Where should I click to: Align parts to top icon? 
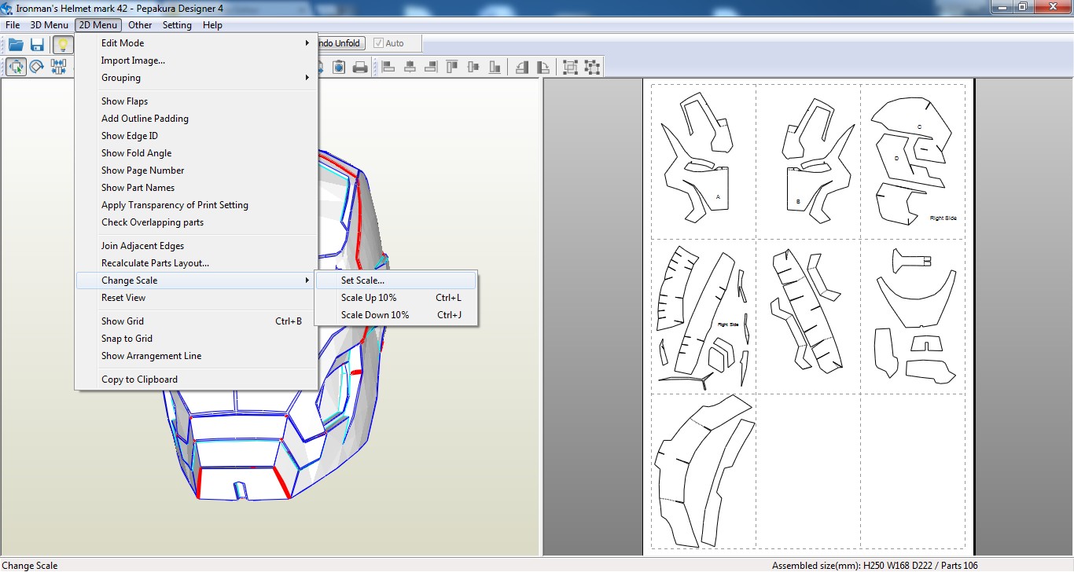(452, 67)
